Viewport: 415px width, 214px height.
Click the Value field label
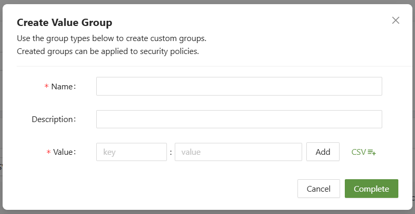[x=64, y=152]
